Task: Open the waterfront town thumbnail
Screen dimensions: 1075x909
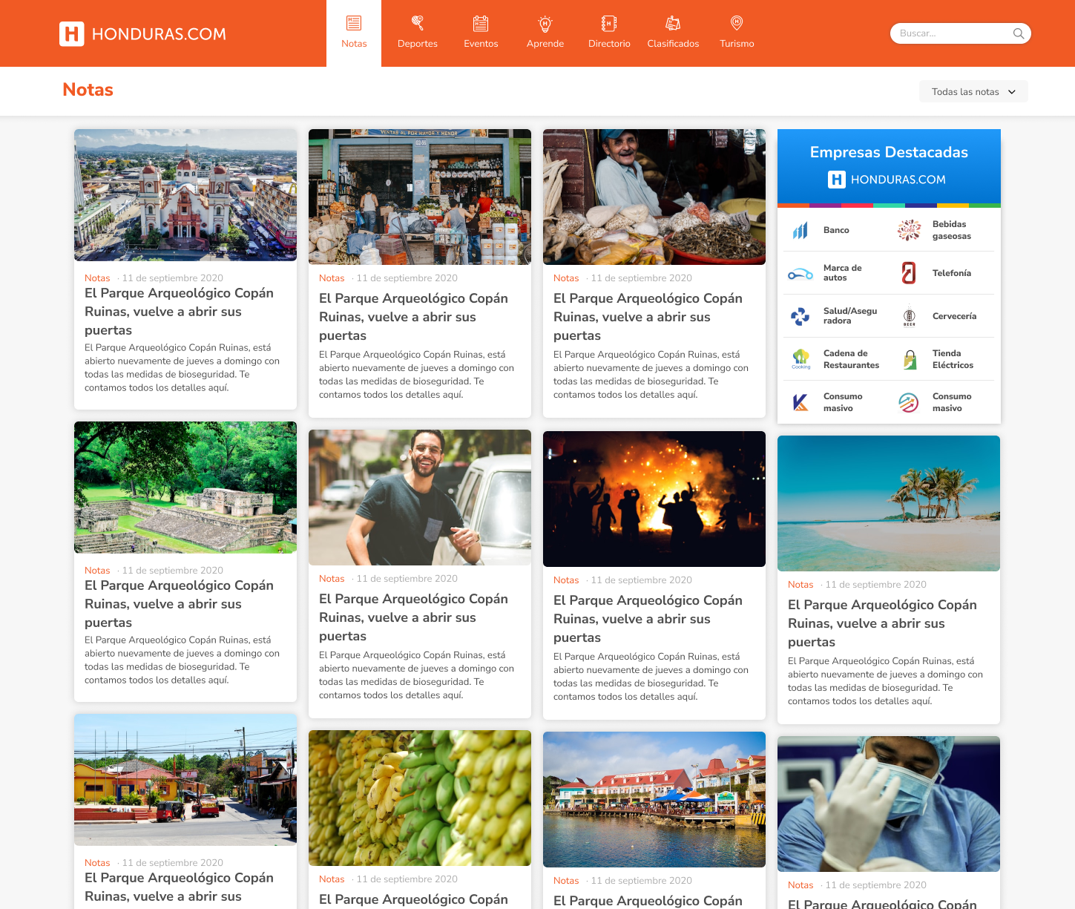Action: point(654,799)
